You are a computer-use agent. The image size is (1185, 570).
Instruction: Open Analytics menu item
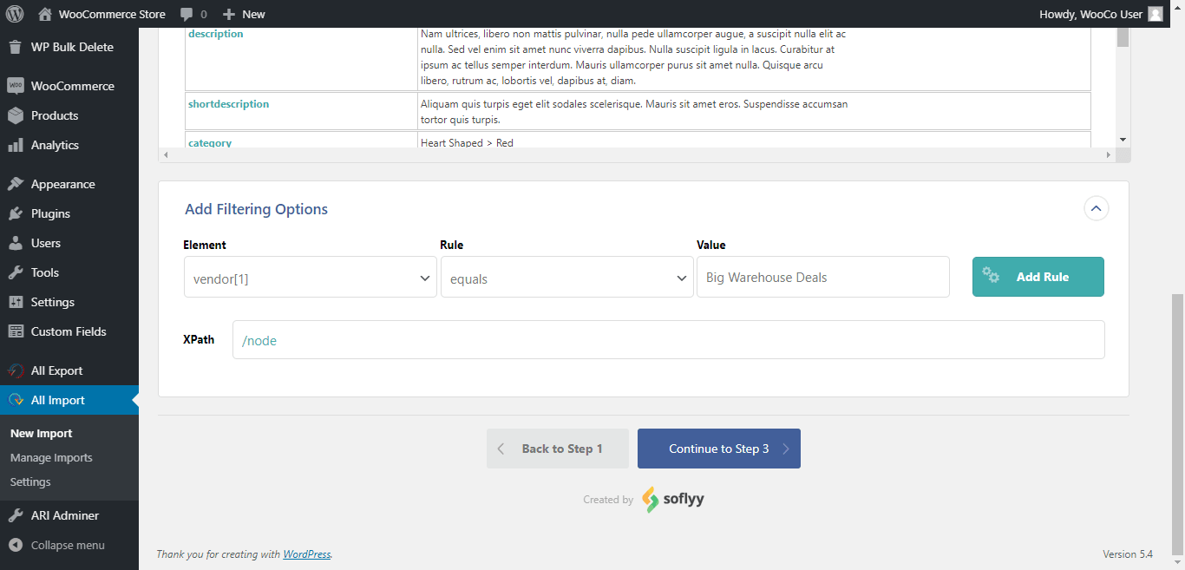[69, 145]
